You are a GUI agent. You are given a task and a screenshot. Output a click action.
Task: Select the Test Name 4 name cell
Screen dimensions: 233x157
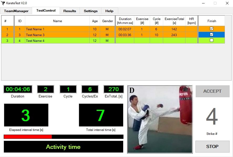coord(57,41)
